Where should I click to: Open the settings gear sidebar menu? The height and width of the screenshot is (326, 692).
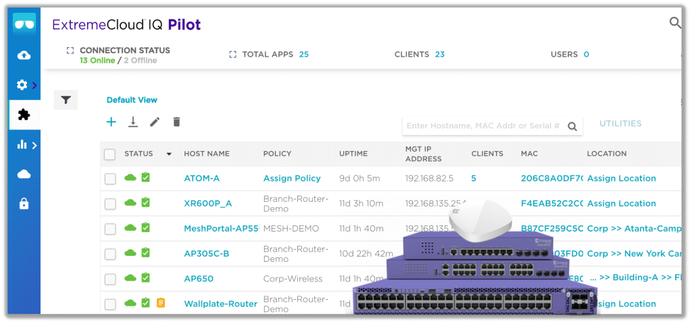coord(22,84)
